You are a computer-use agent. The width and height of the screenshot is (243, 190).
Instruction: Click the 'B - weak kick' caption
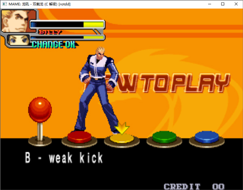(64, 158)
